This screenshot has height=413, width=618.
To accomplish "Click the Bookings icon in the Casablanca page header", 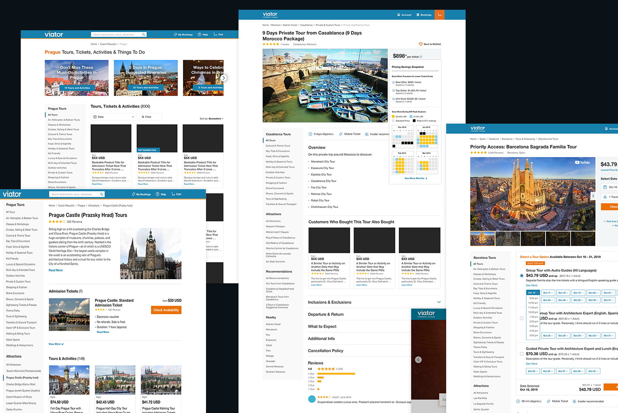I will pos(418,15).
